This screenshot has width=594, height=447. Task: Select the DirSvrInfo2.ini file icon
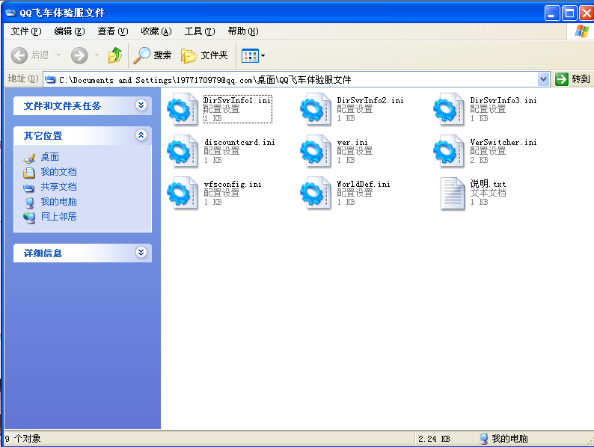[x=316, y=109]
